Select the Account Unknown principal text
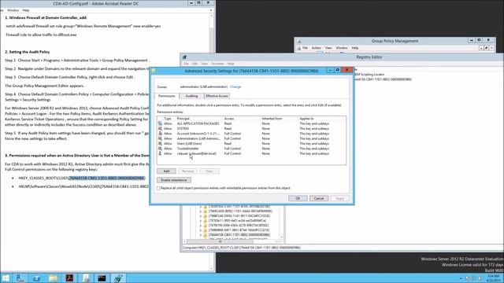The width and height of the screenshot is (504, 283). point(198,134)
